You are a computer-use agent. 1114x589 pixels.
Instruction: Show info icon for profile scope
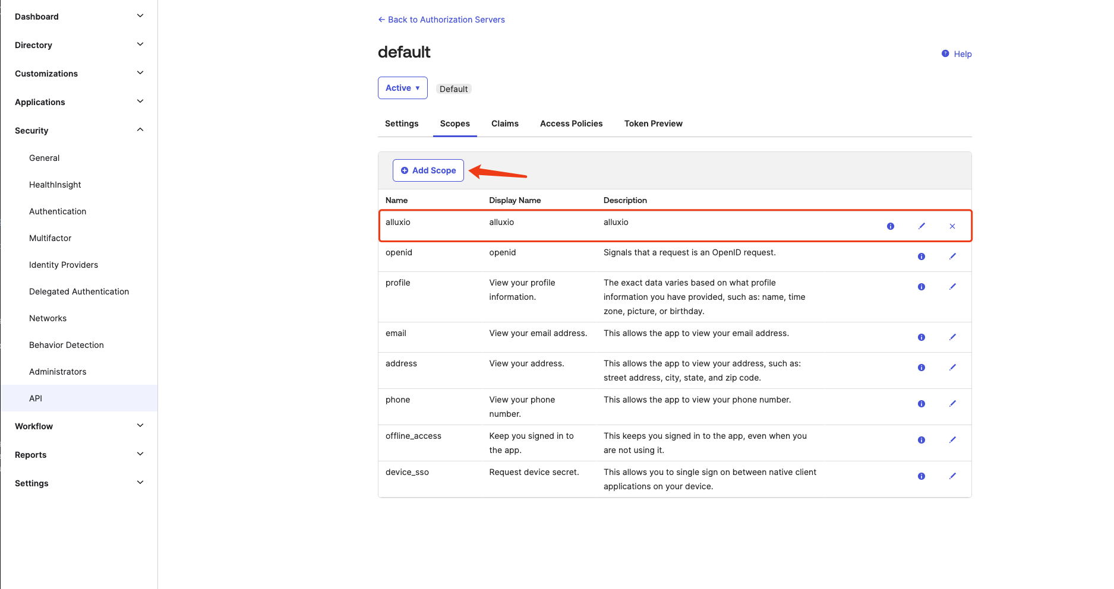(x=921, y=287)
